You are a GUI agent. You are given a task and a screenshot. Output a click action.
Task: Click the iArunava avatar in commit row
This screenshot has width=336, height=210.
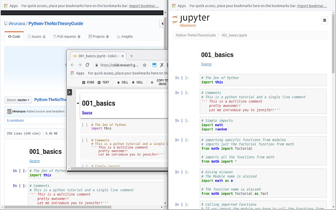pyautogui.click(x=9, y=111)
